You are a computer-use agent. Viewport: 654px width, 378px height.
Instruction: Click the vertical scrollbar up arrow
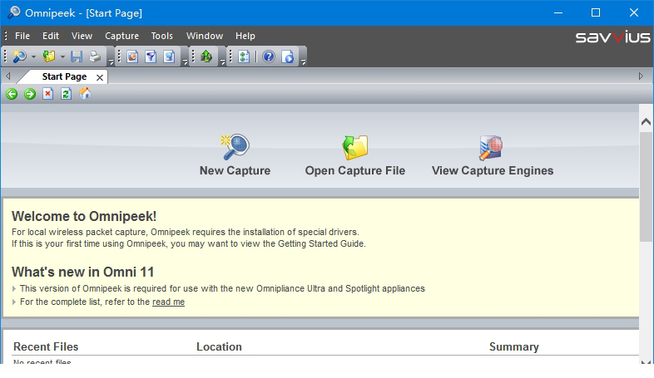tap(646, 122)
